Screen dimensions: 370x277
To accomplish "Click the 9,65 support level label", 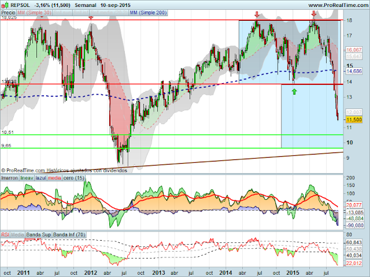I will [6, 146].
